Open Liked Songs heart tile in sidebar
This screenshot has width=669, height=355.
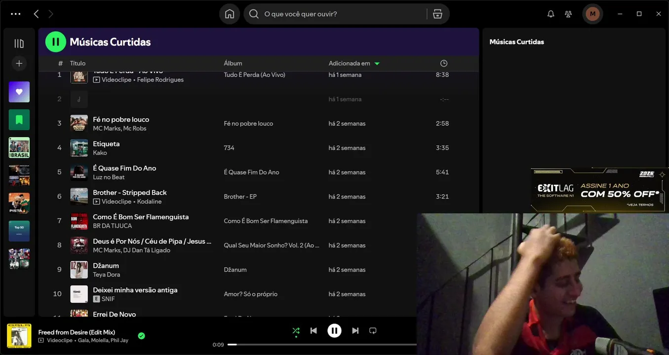[x=19, y=92]
